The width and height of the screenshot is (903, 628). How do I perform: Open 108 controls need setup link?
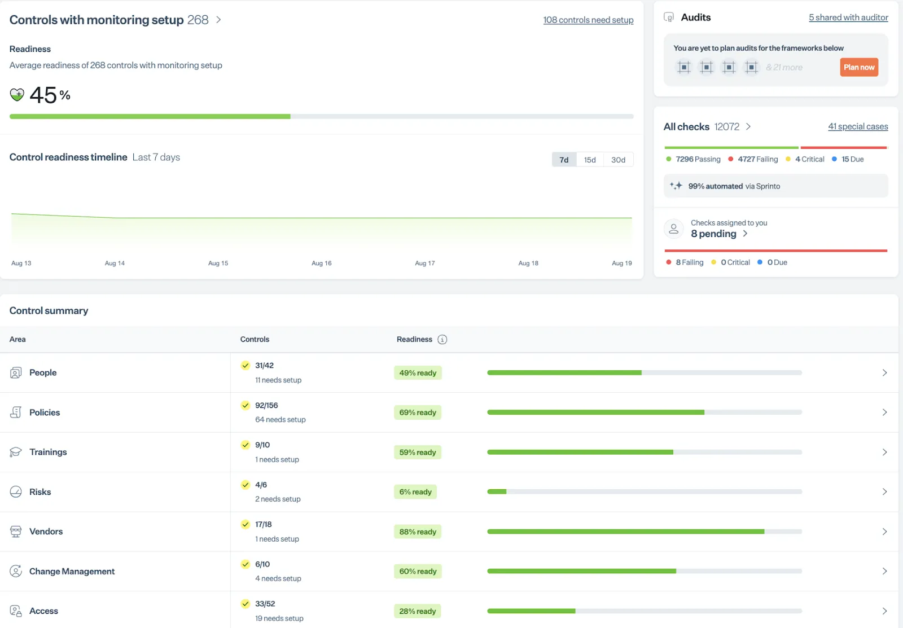(x=588, y=20)
